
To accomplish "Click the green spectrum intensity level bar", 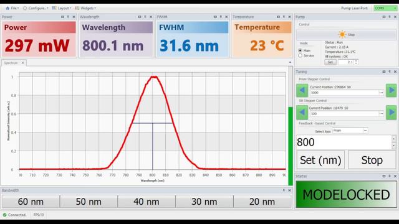I will click(291, 146).
